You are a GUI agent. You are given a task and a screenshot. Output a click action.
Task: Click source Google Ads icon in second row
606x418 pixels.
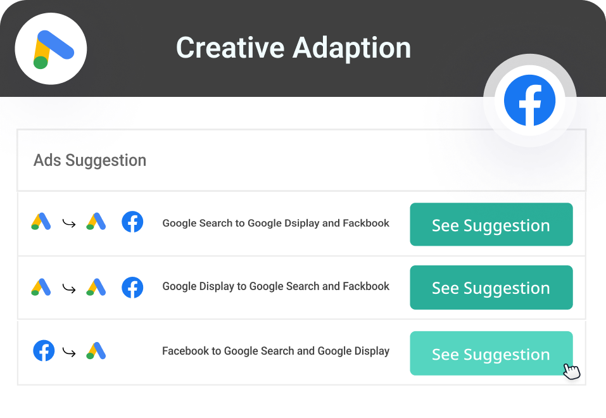(41, 288)
